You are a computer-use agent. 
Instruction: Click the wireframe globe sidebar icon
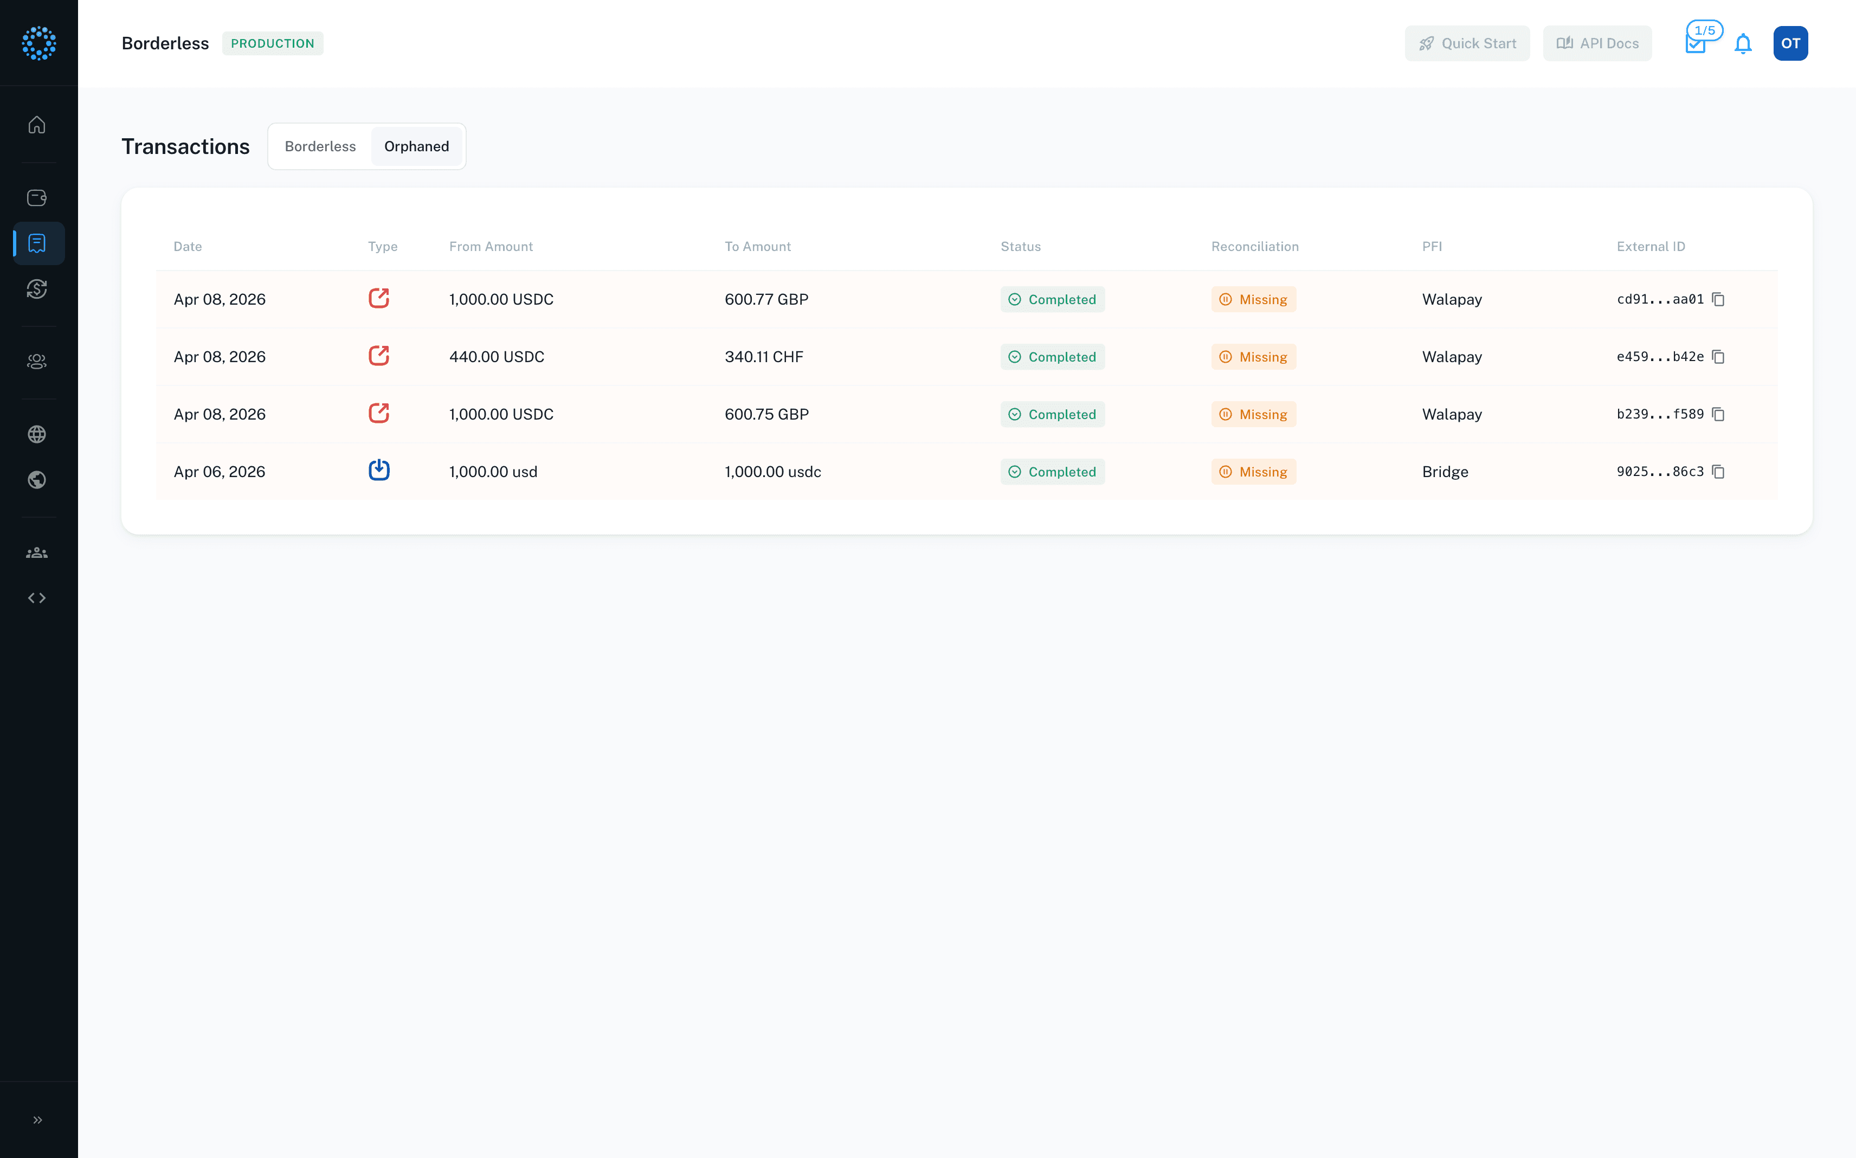tap(37, 434)
